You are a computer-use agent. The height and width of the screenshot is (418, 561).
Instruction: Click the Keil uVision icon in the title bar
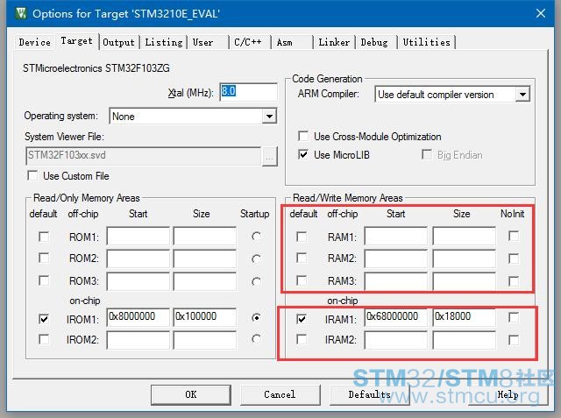coord(21,13)
